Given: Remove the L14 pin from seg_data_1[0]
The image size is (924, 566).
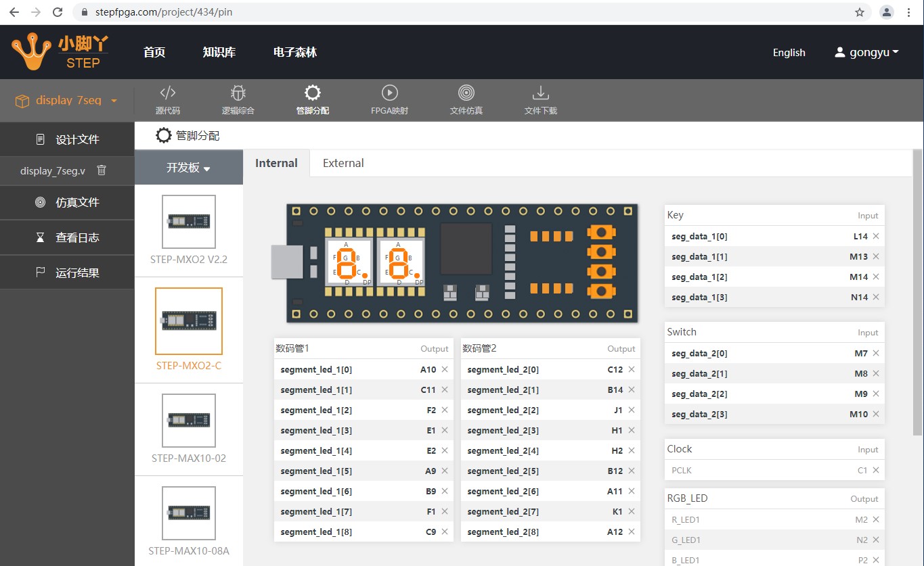Looking at the screenshot, I should (876, 237).
